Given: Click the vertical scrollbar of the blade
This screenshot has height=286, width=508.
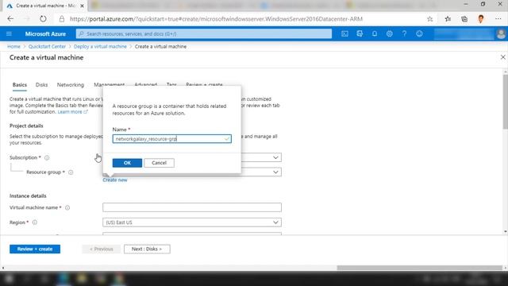Looking at the screenshot, I should tap(506, 102).
